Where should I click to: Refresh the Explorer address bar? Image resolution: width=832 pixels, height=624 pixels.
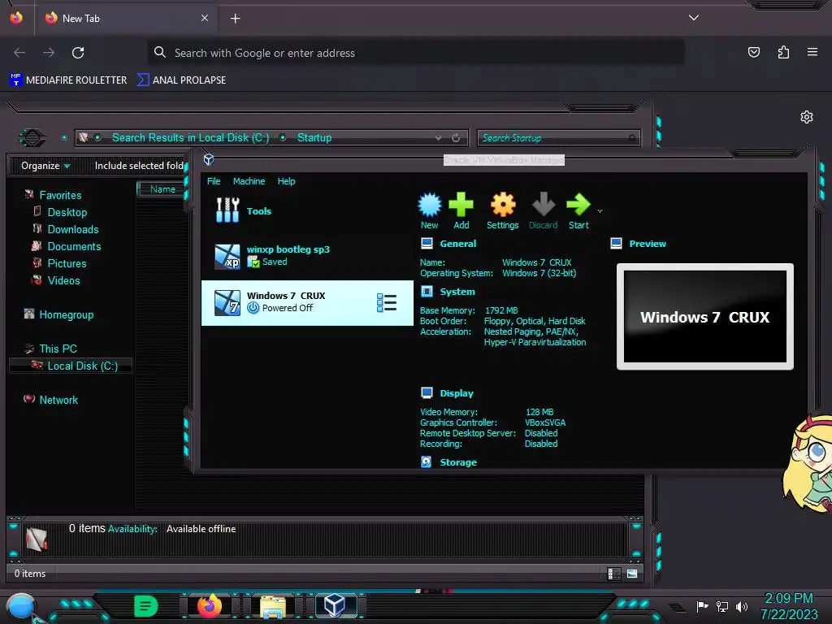pyautogui.click(x=456, y=138)
